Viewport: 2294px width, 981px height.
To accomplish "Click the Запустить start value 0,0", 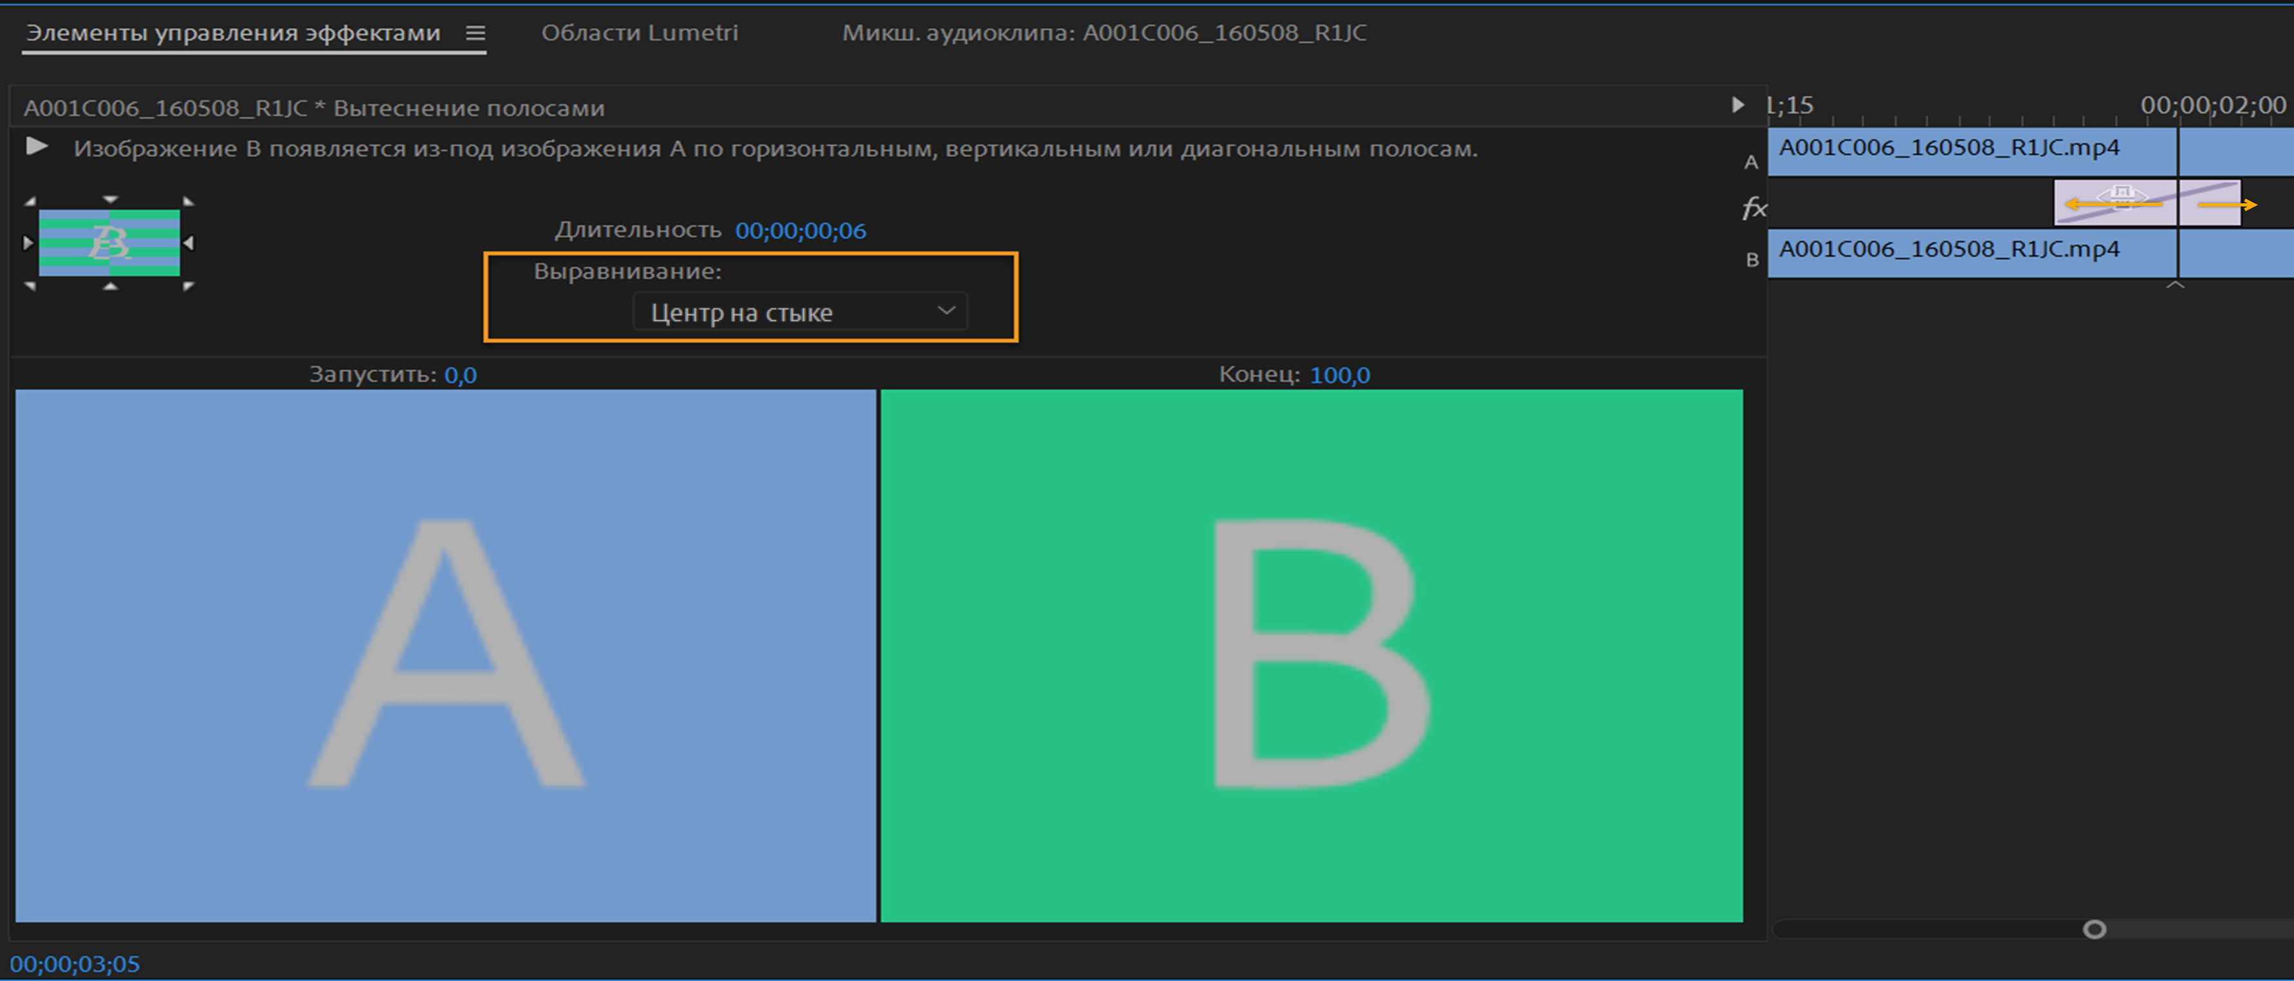I will pyautogui.click(x=460, y=375).
